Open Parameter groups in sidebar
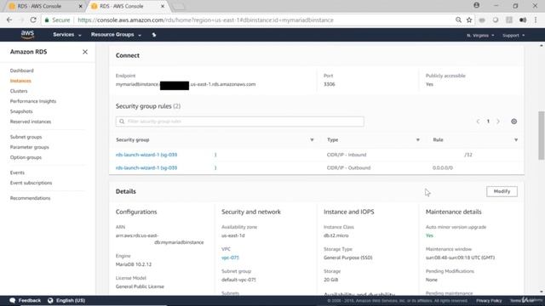Image resolution: width=545 pixels, height=306 pixels. click(30, 147)
